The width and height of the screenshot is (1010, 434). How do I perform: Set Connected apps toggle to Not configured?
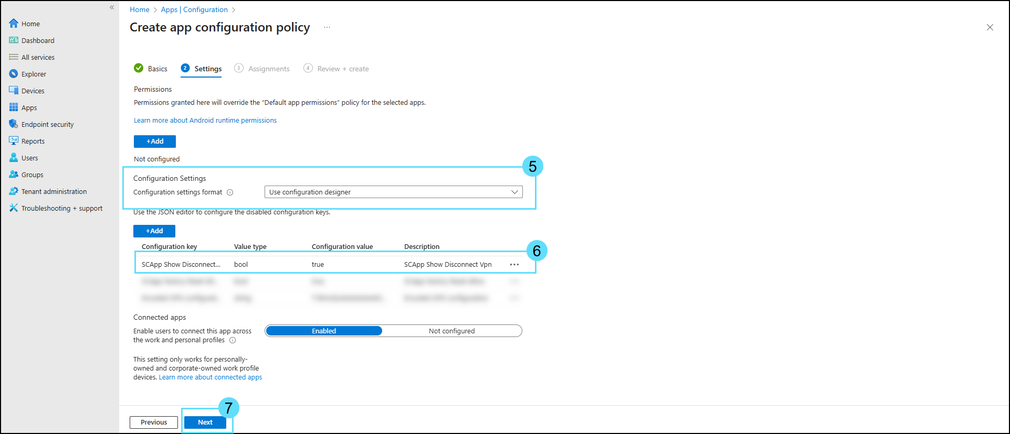tap(451, 331)
